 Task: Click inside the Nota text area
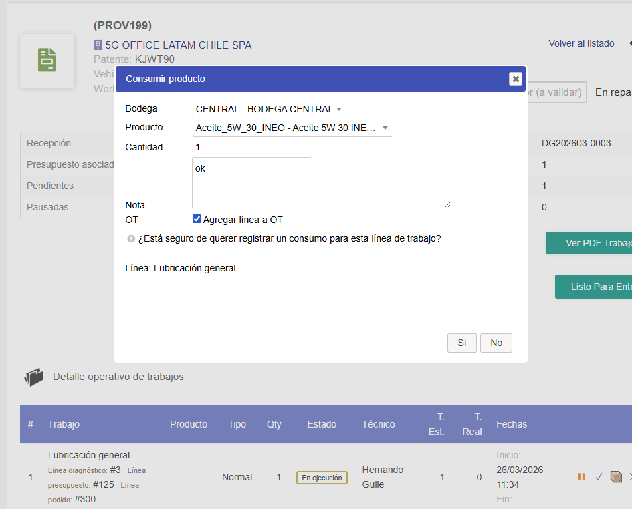321,182
